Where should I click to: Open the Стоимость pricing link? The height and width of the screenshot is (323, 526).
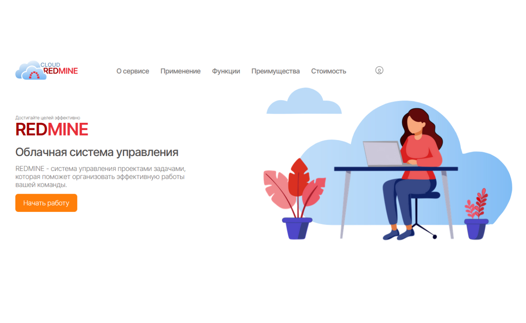click(328, 71)
